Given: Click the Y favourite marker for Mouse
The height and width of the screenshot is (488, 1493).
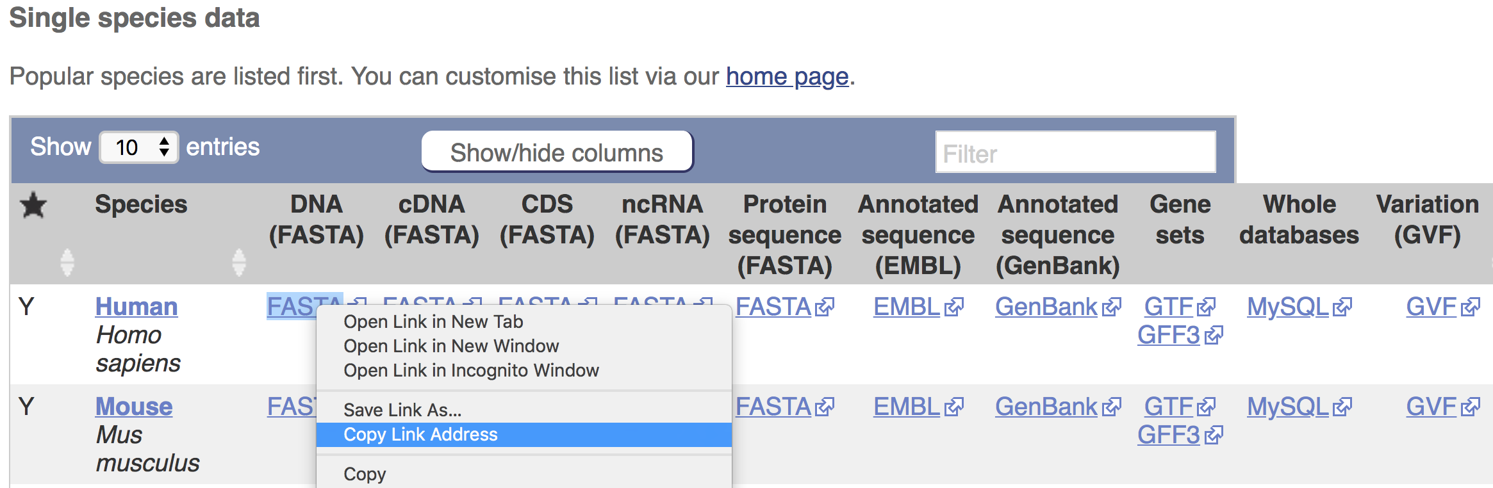Looking at the screenshot, I should tap(25, 405).
